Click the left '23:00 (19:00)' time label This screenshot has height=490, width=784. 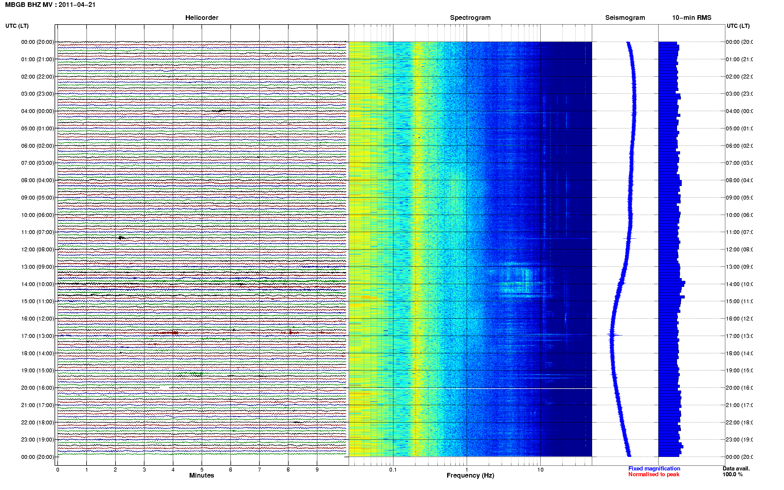click(37, 440)
